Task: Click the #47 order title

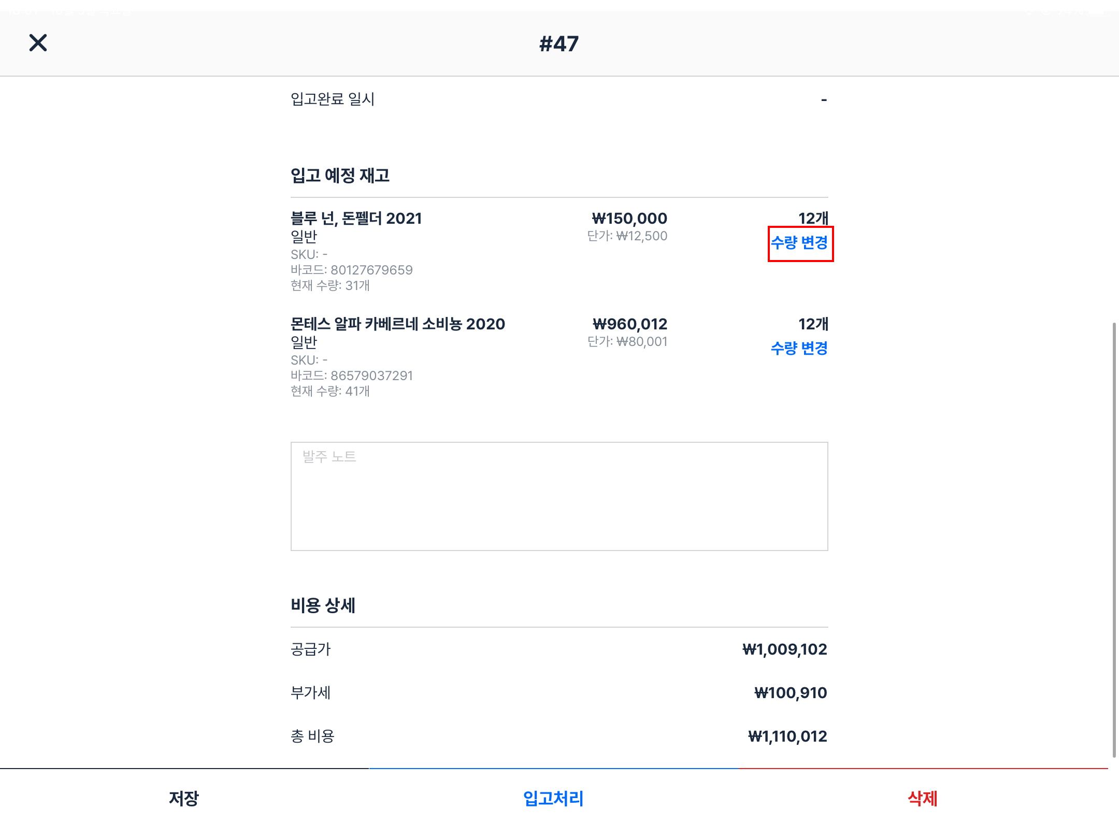Action: pyautogui.click(x=558, y=44)
